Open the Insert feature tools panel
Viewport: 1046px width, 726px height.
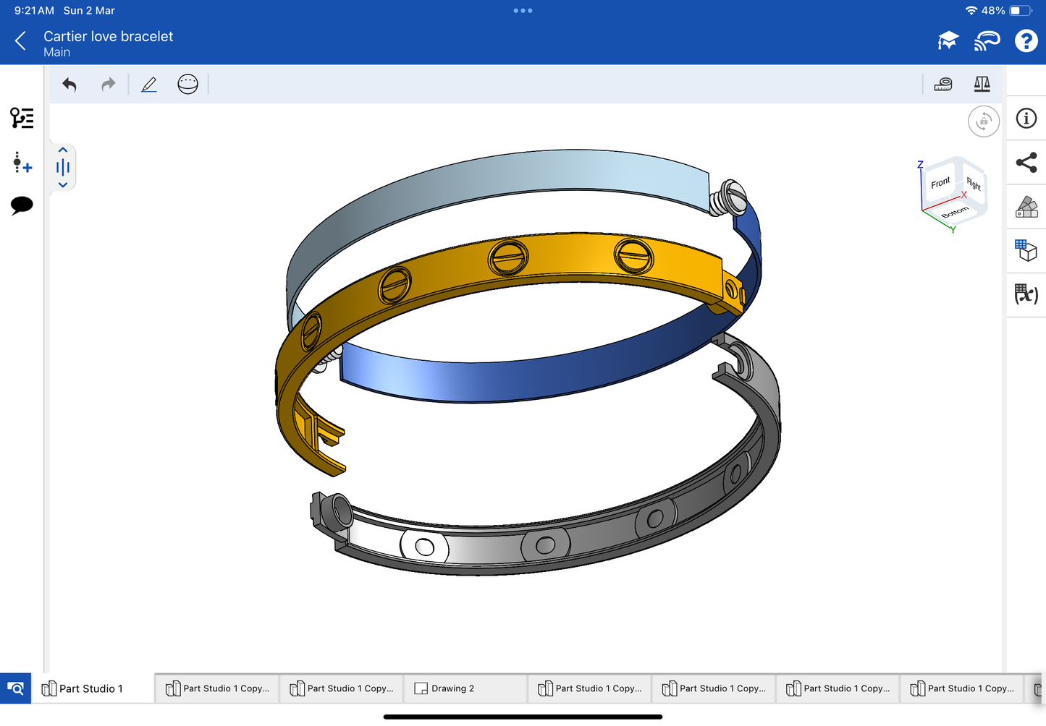[x=22, y=162]
